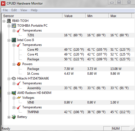This screenshot has width=135, height=131.
Task: Select the TZ01 sensor row
Action: [81, 35]
